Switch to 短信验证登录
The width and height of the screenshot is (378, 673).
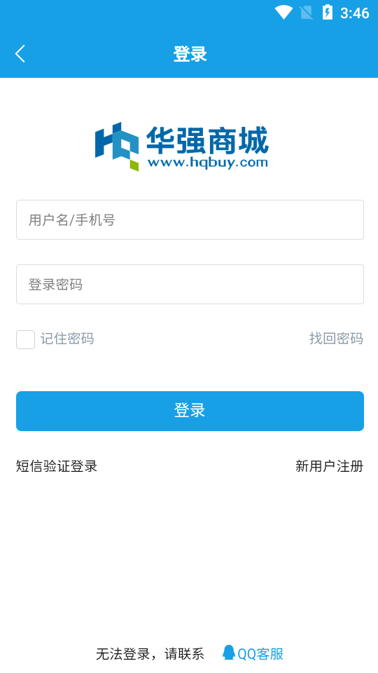(57, 466)
